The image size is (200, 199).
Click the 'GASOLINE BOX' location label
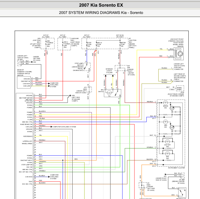tap(75, 39)
